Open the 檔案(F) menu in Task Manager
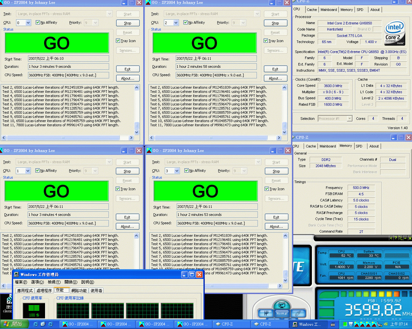412x329 pixels. point(21,282)
